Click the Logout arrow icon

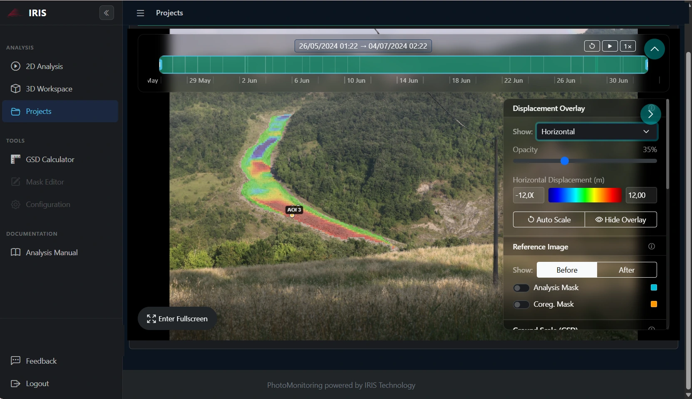(15, 384)
